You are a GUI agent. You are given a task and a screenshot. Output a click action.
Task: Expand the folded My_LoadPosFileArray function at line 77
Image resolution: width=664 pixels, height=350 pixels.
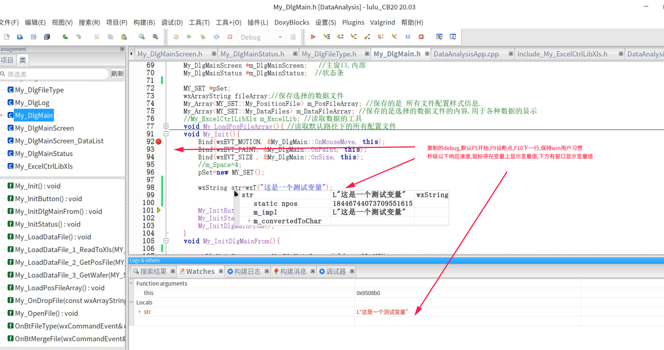166,126
